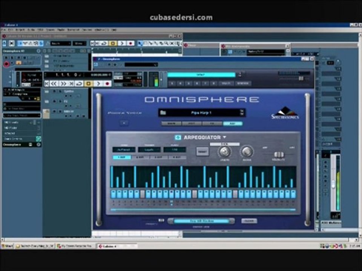362x271 pixels.
Task: Click the arpeggiator Length knob
Action: tap(224, 152)
